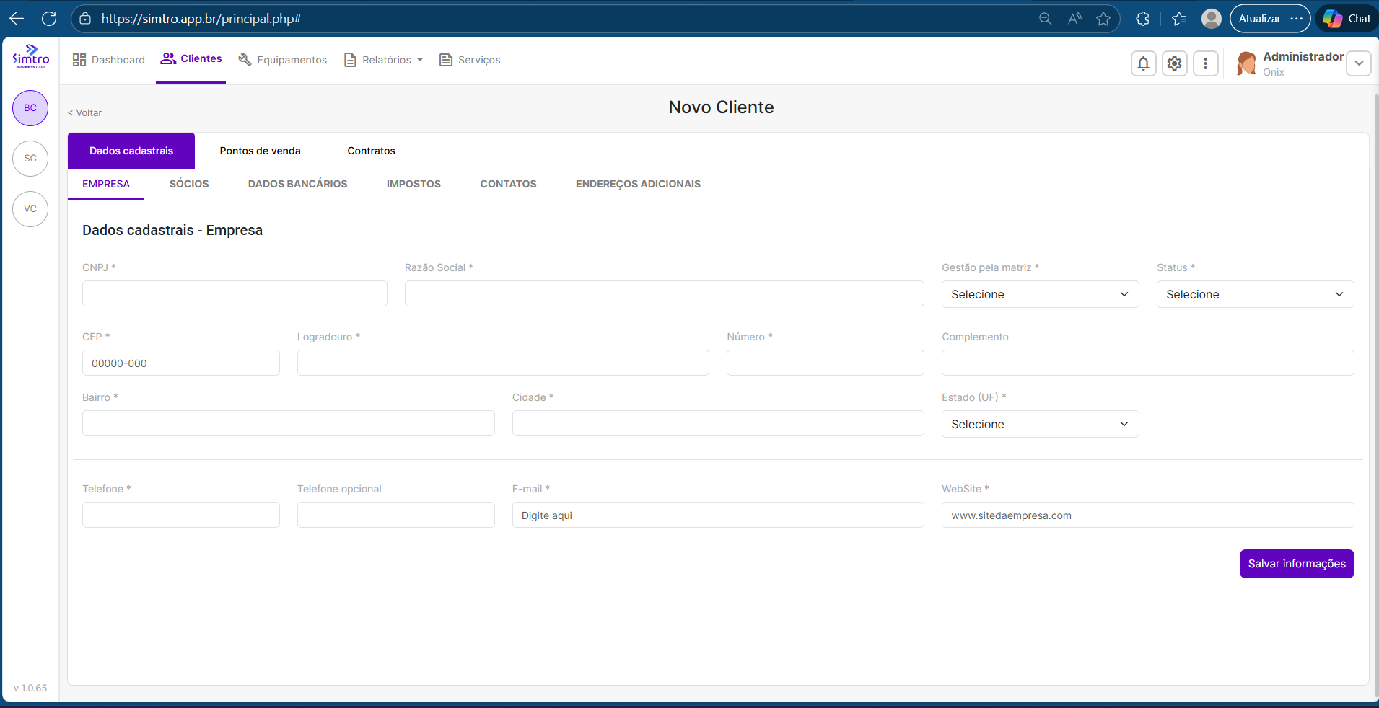Switch to the SÓCIOS sub-tab
Image resolution: width=1379 pixels, height=708 pixels.
coord(189,184)
